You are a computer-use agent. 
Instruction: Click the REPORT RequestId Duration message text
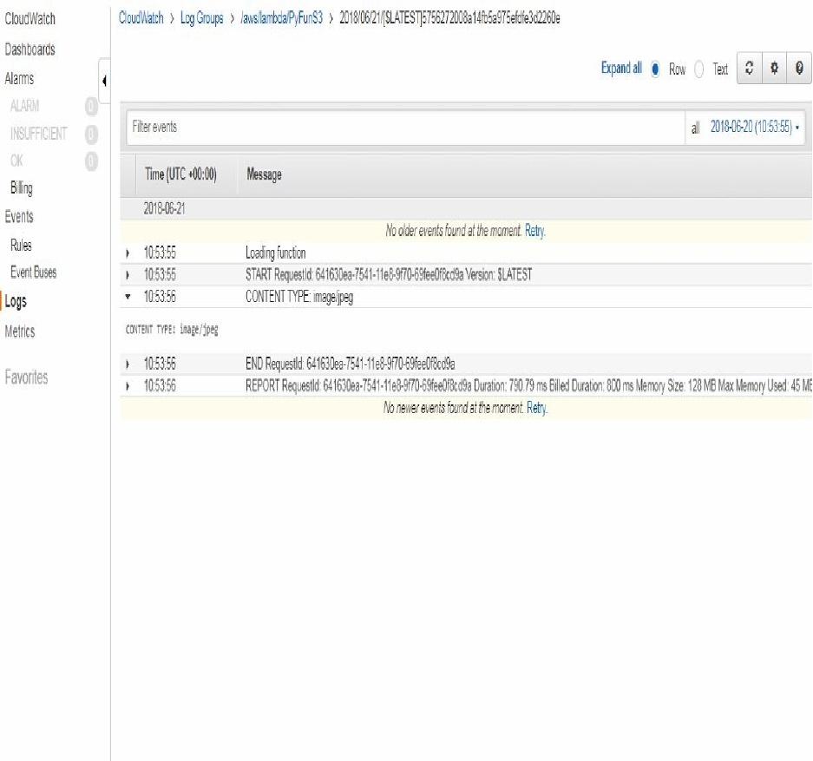click(528, 385)
